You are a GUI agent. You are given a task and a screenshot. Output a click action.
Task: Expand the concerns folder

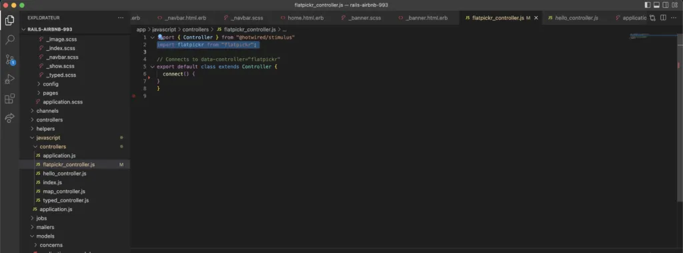(x=51, y=245)
